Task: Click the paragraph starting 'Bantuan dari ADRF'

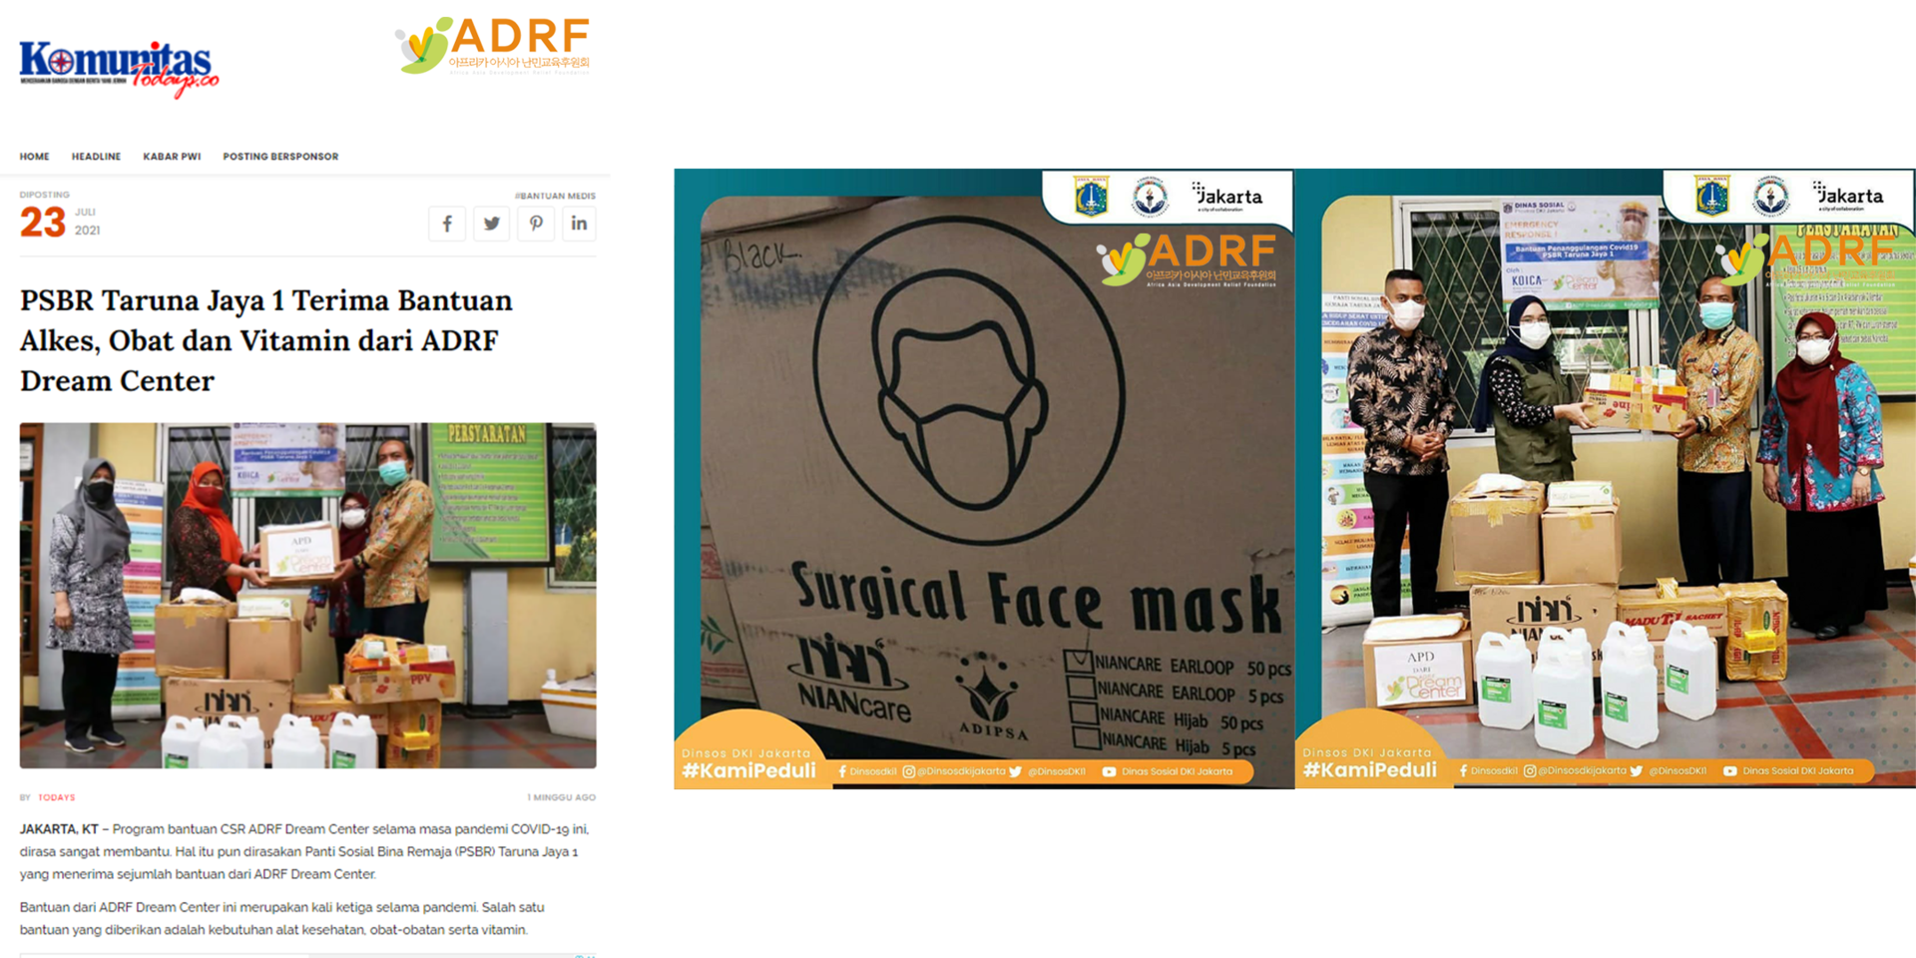Action: click(x=282, y=918)
